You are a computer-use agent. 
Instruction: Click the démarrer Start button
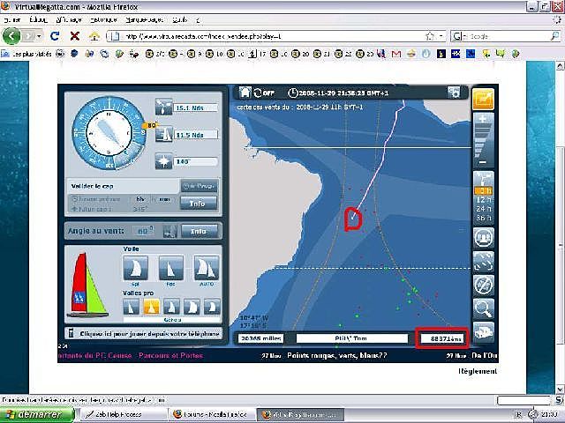click(x=37, y=414)
